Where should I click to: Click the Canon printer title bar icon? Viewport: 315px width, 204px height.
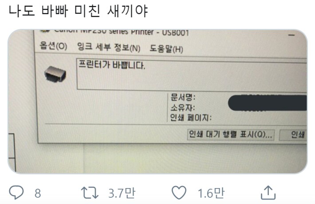click(x=45, y=31)
